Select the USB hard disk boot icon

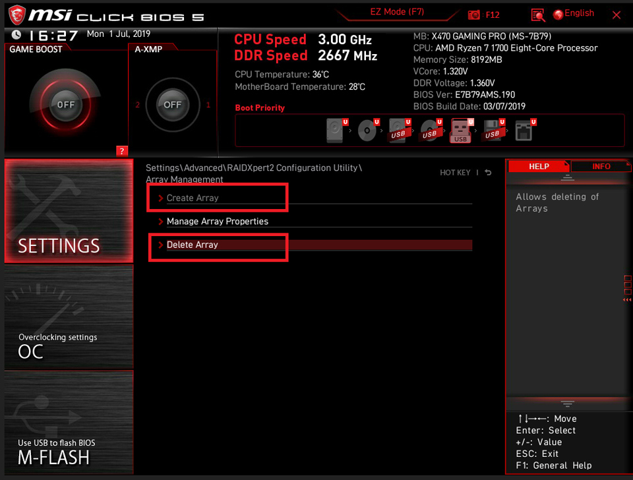tap(399, 131)
